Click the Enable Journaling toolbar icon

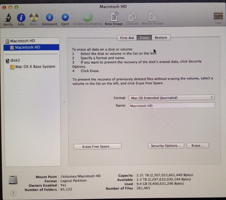point(87,17)
